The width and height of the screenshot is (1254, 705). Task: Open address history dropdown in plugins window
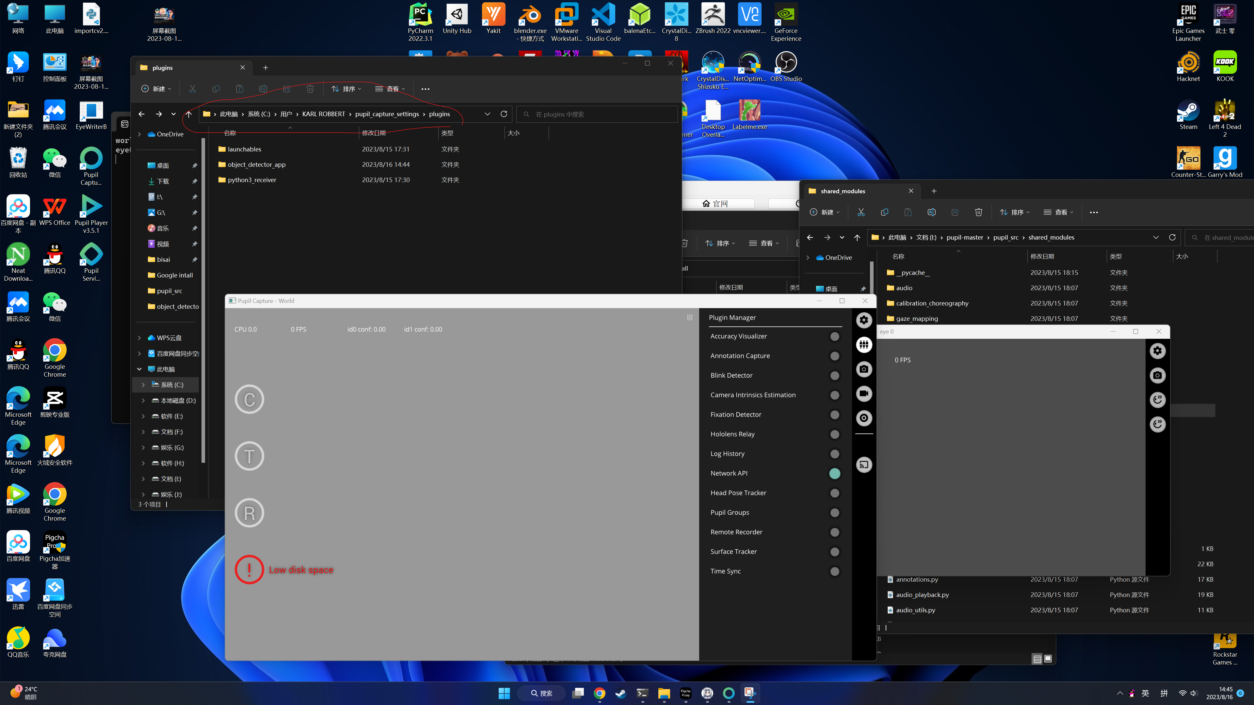[487, 114]
